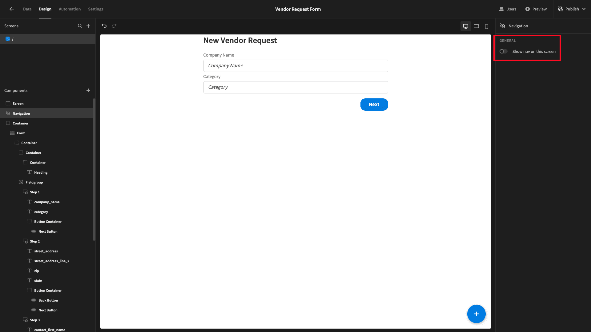Switch to mobile view layout

(x=487, y=26)
